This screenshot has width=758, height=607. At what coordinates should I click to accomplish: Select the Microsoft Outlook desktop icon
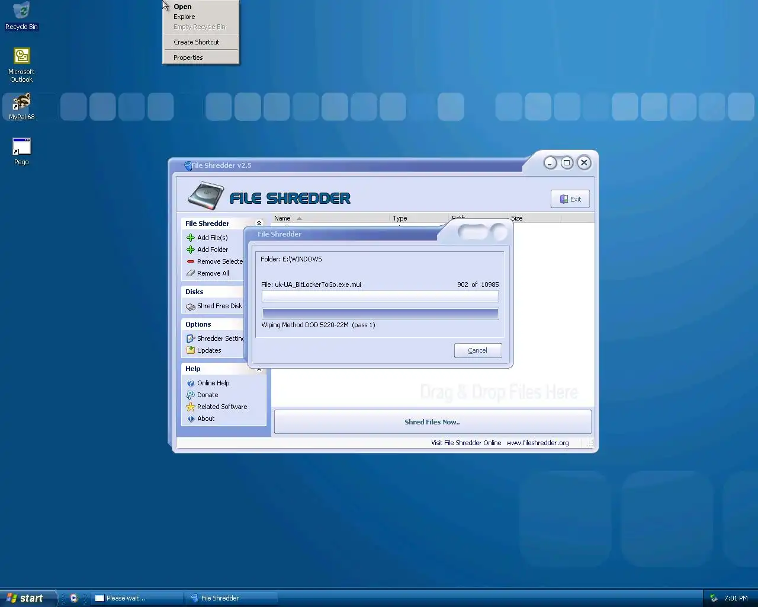point(21,65)
